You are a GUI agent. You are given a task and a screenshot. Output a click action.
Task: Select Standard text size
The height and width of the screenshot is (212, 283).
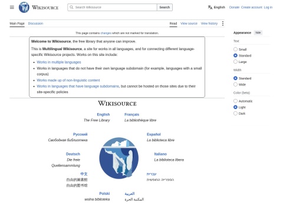tap(235, 55)
